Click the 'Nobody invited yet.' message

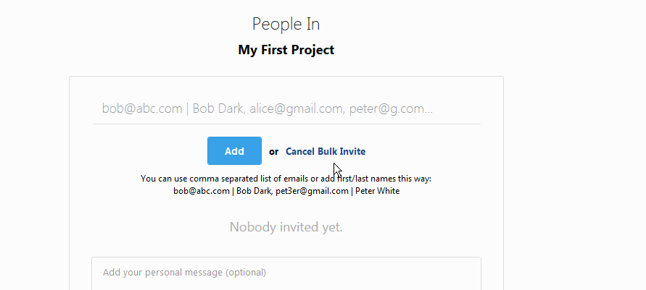pyautogui.click(x=286, y=227)
